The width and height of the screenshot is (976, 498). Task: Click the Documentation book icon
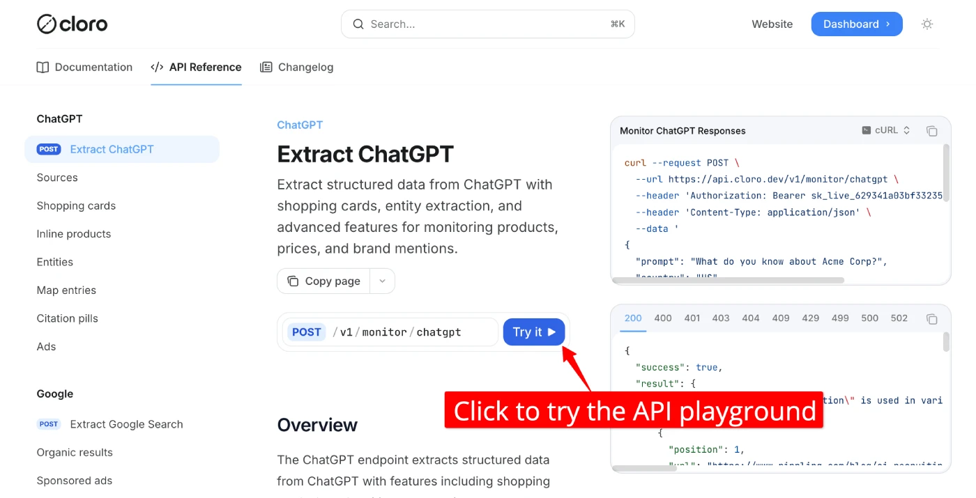pos(43,67)
